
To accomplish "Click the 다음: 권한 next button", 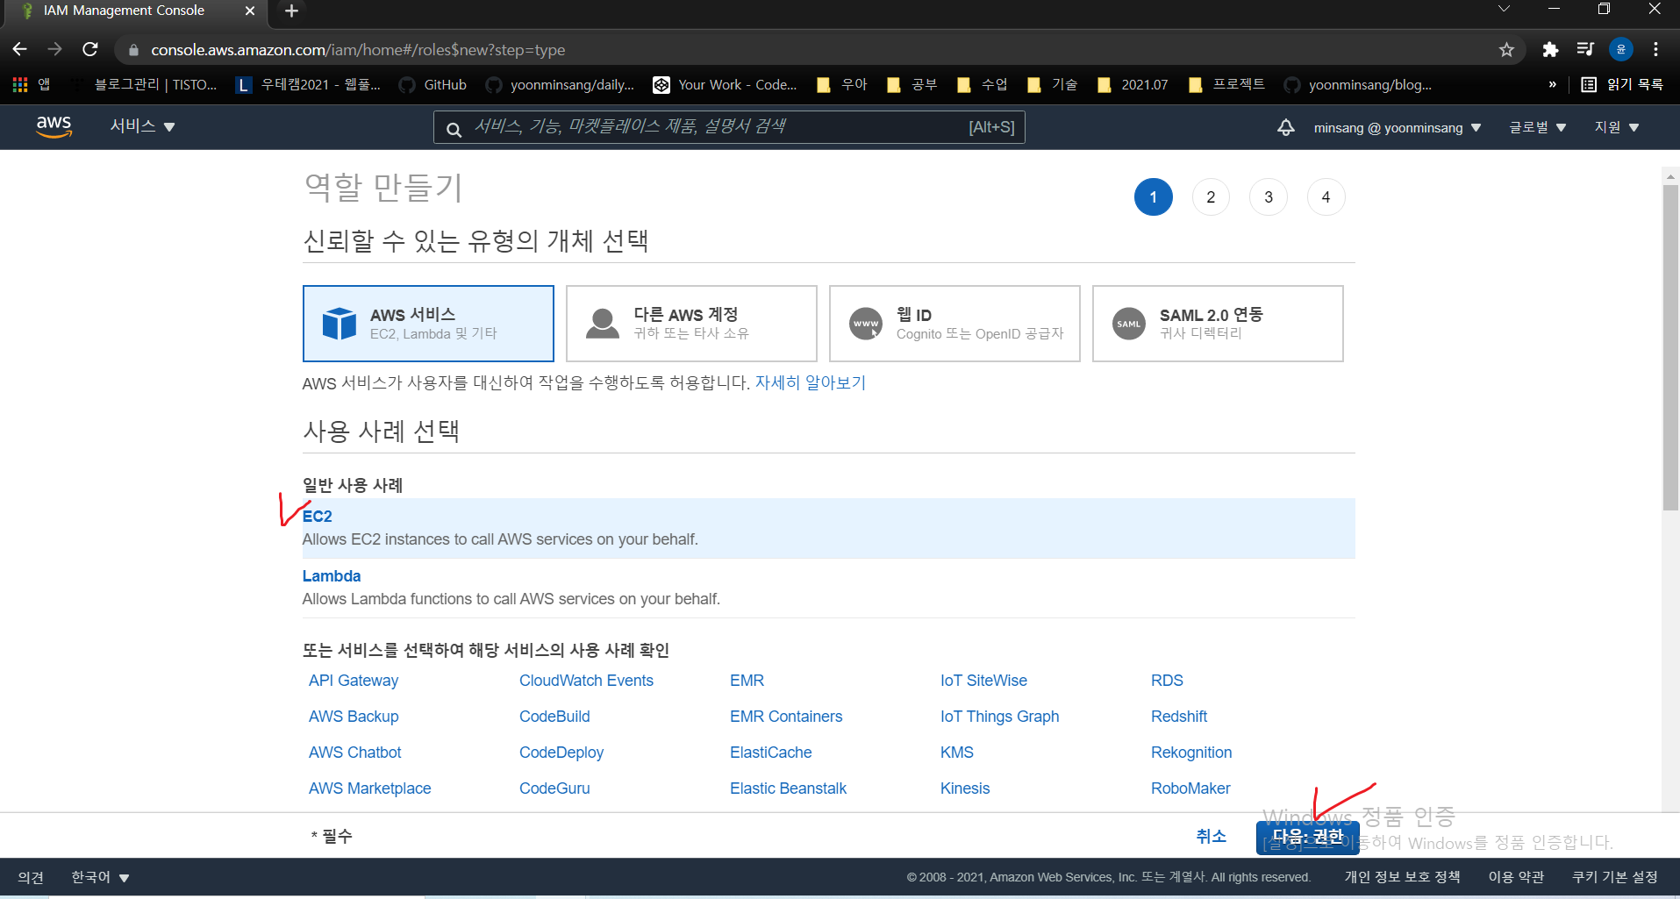I will pos(1308,837).
